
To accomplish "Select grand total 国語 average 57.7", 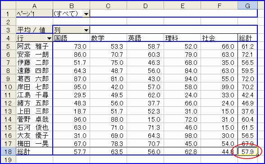I will pyautogui.click(x=71, y=152).
